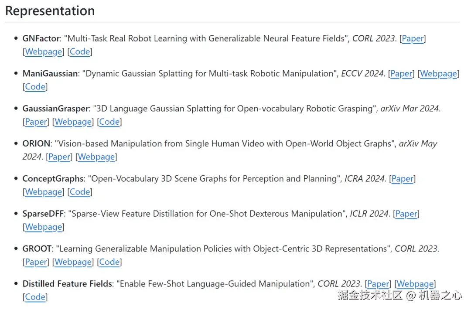Image resolution: width=471 pixels, height=310 pixels.
Task: Open the ConceptGraphs Paper link
Action: click(402, 179)
